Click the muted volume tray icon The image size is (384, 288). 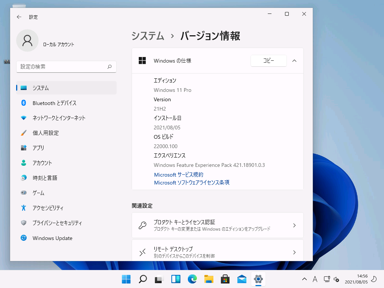336,279
